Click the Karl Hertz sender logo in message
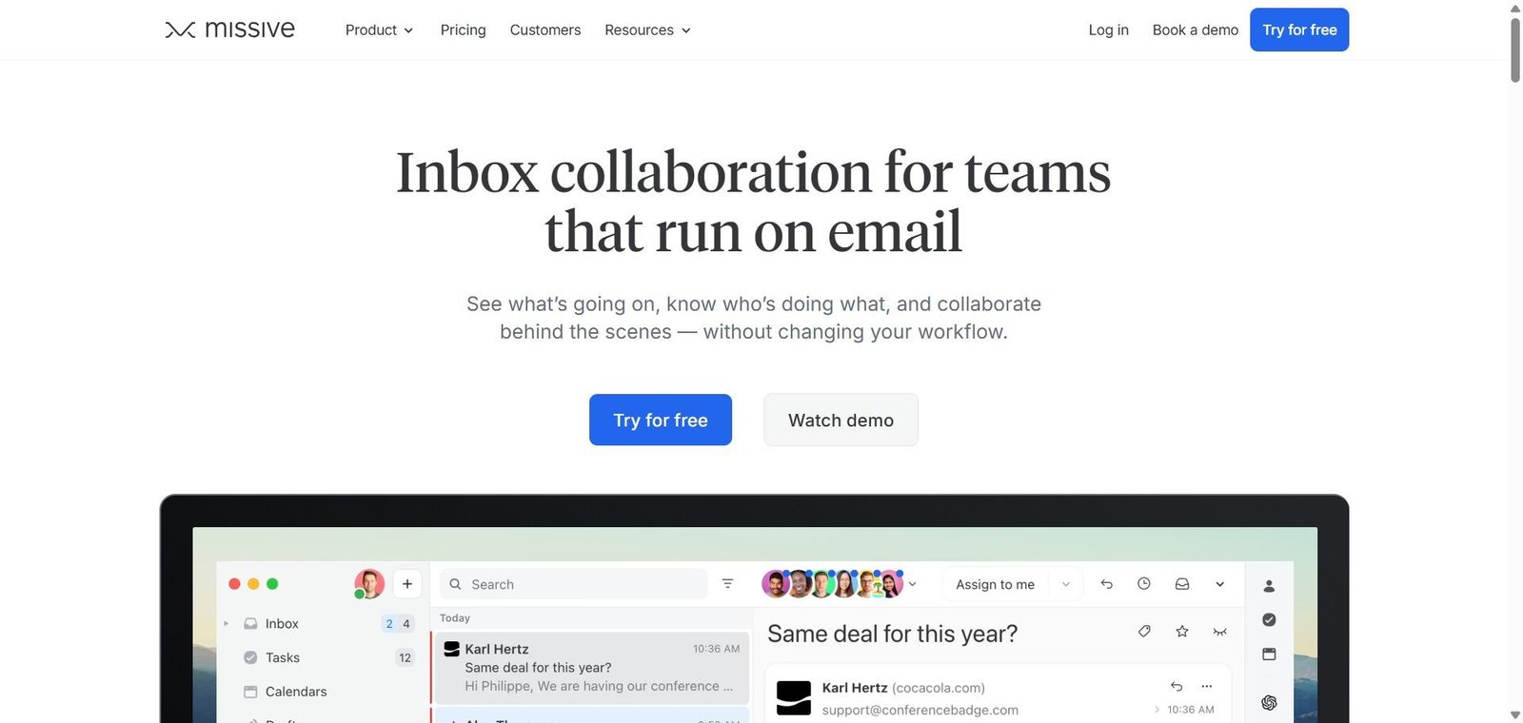The width and height of the screenshot is (1523, 723). pyautogui.click(x=794, y=698)
